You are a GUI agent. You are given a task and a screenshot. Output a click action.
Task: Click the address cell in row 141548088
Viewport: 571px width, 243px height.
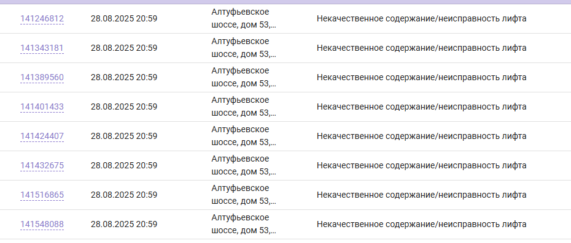click(x=244, y=225)
